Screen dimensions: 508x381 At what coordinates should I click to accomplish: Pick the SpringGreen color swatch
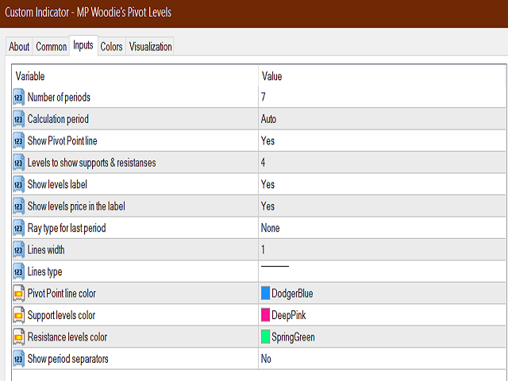[x=265, y=337]
